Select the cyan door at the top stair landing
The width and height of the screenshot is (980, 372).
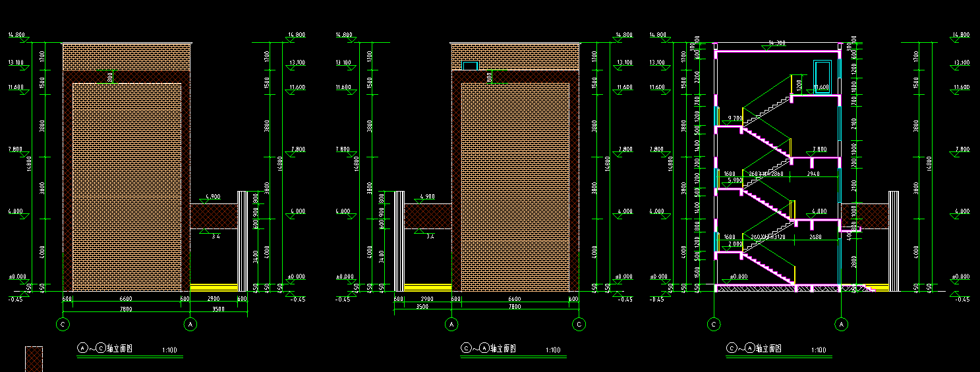click(822, 77)
